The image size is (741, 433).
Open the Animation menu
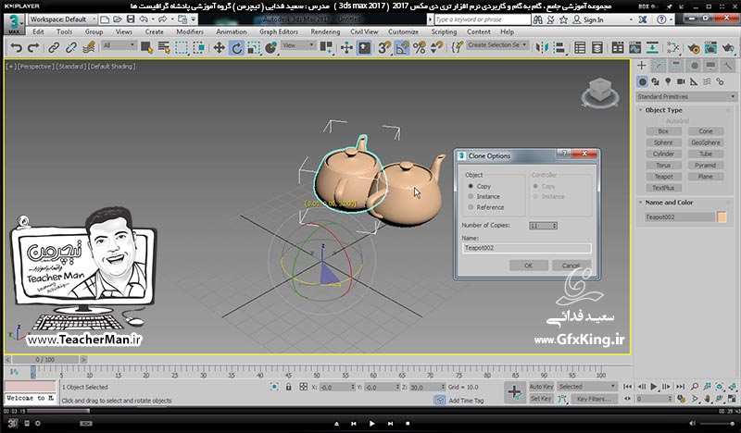pyautogui.click(x=231, y=31)
